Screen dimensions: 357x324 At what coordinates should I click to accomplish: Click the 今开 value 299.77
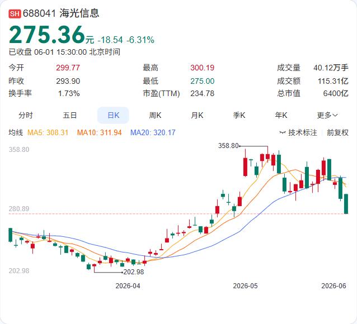pyautogui.click(x=68, y=68)
